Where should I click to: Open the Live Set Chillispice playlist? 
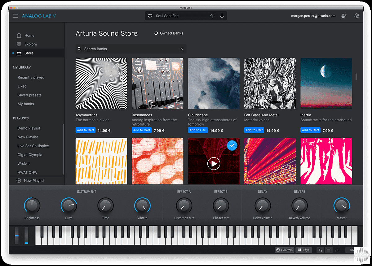[x=33, y=146]
